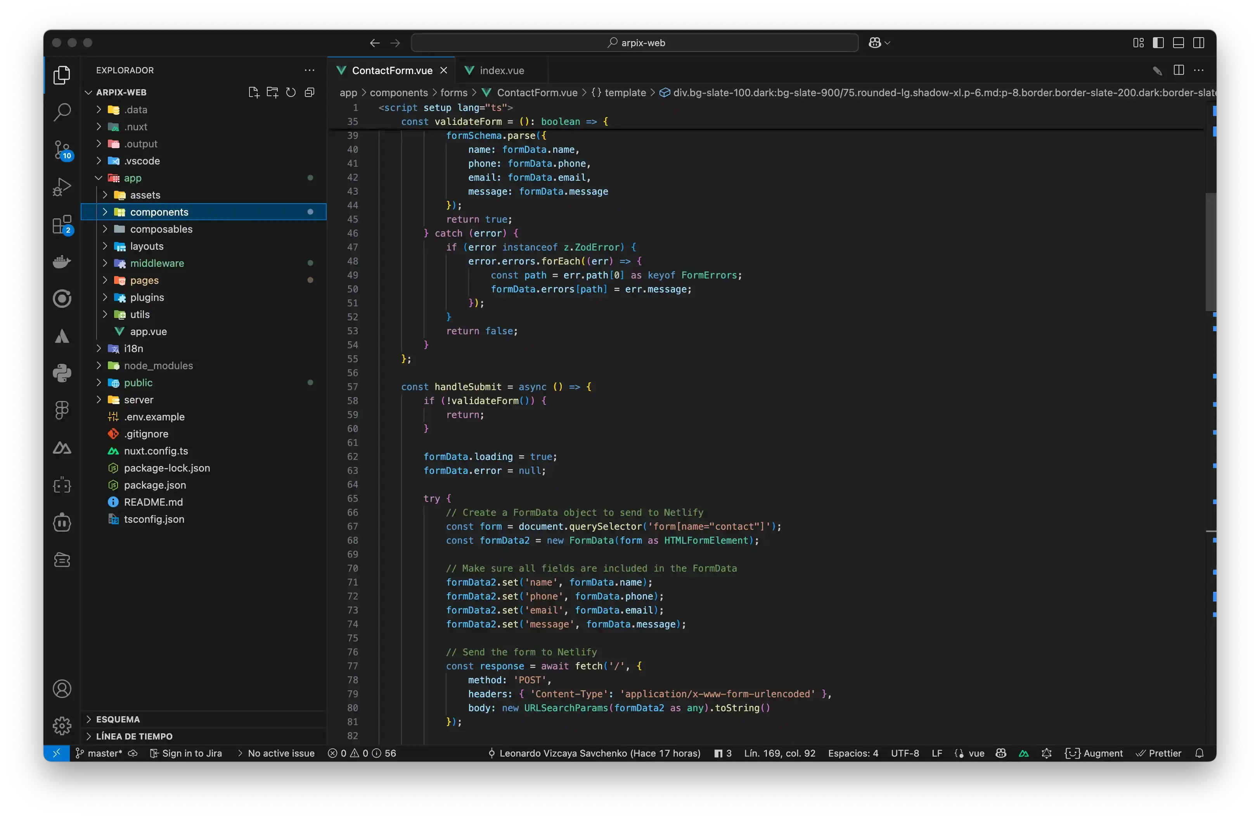Open the Search view in activity bar
The image size is (1260, 819).
[x=62, y=112]
